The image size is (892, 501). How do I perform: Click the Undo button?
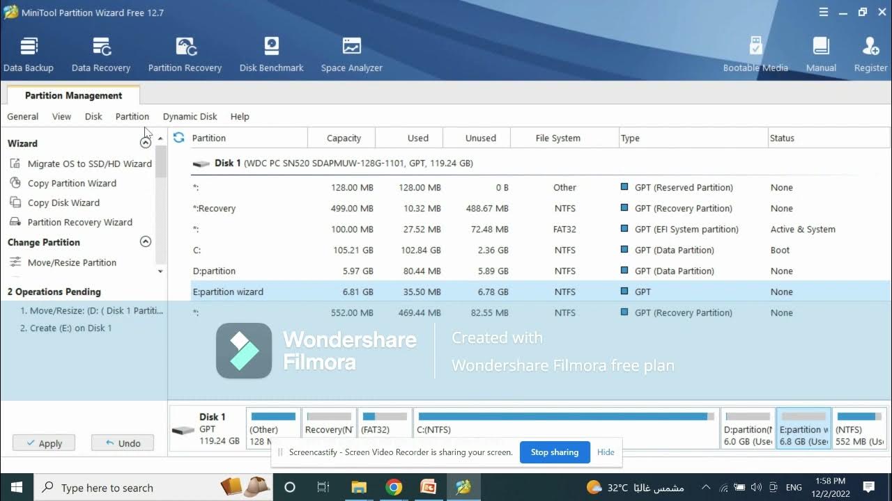click(x=123, y=443)
